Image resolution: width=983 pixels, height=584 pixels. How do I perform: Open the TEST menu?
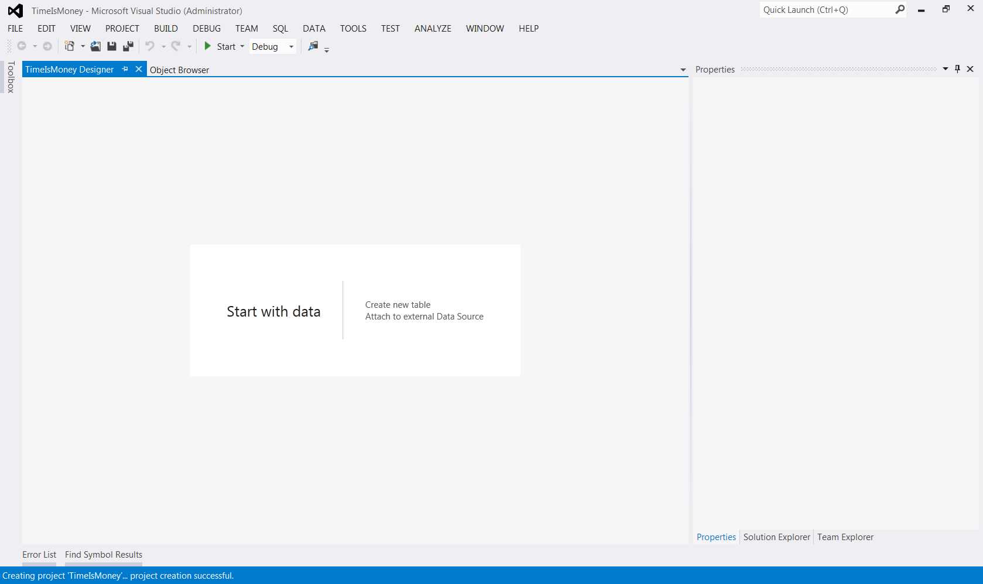[x=390, y=28]
